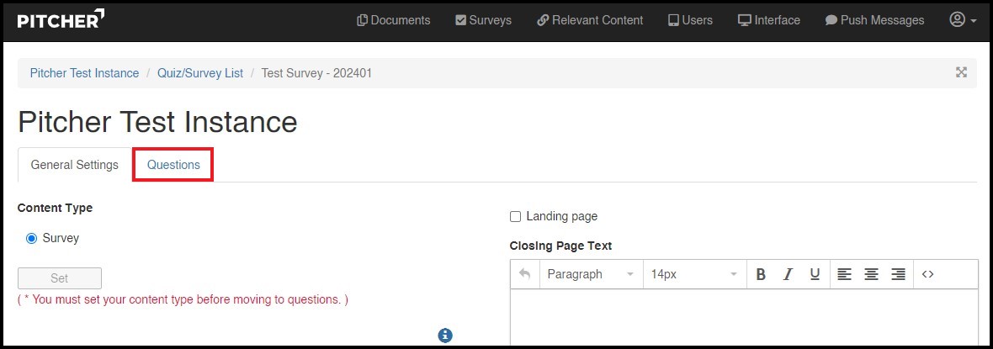Right align the closing page text
The image size is (993, 349).
tap(899, 274)
